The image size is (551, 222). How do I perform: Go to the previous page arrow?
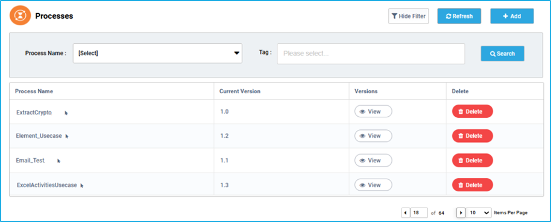tap(406, 212)
